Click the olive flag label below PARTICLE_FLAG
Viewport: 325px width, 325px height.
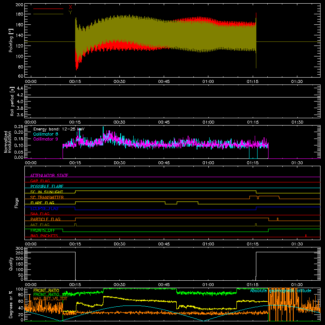tap(40, 225)
